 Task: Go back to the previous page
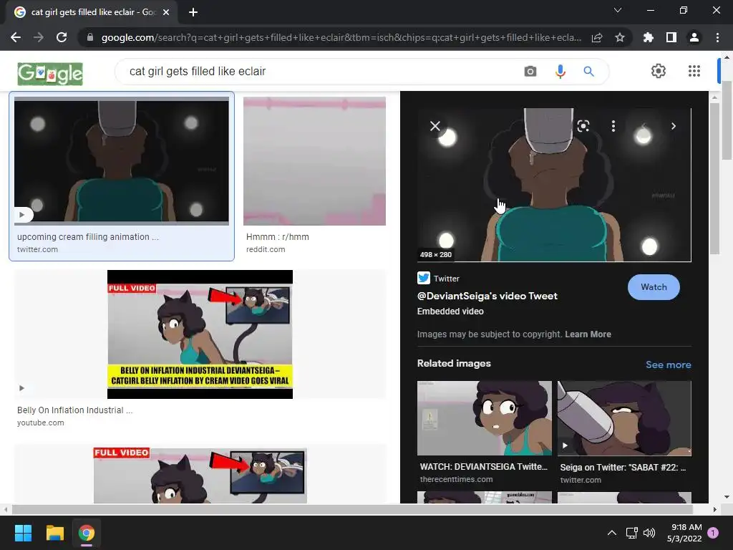(x=16, y=37)
